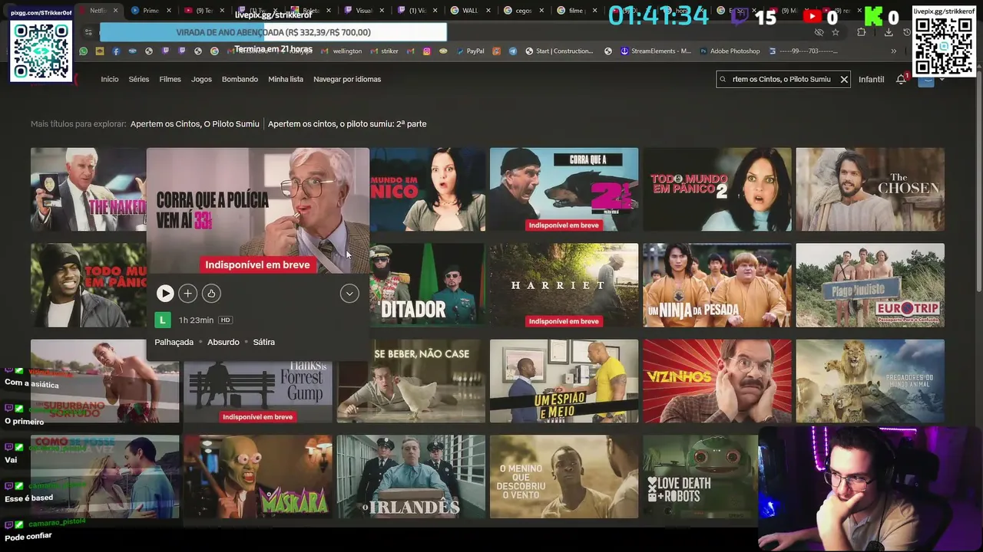The image size is (983, 552).
Task: Close the Netflix browser tab
Action: coord(116,11)
